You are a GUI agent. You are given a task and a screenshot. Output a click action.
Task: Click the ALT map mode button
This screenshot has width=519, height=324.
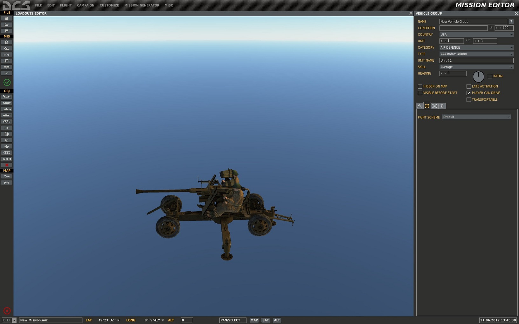277,320
